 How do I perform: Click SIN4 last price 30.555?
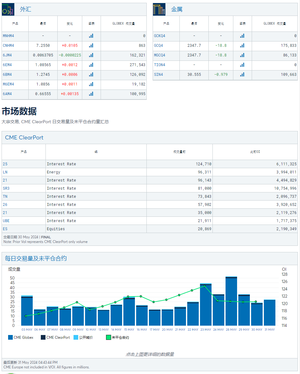[x=194, y=75]
